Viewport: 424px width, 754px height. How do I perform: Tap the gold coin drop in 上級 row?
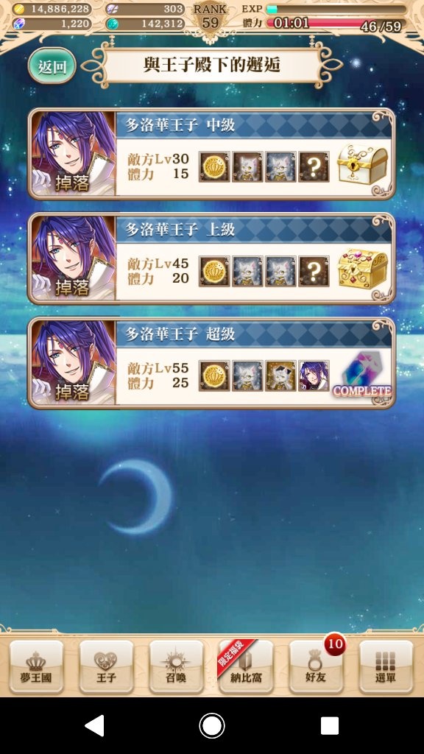(x=214, y=271)
